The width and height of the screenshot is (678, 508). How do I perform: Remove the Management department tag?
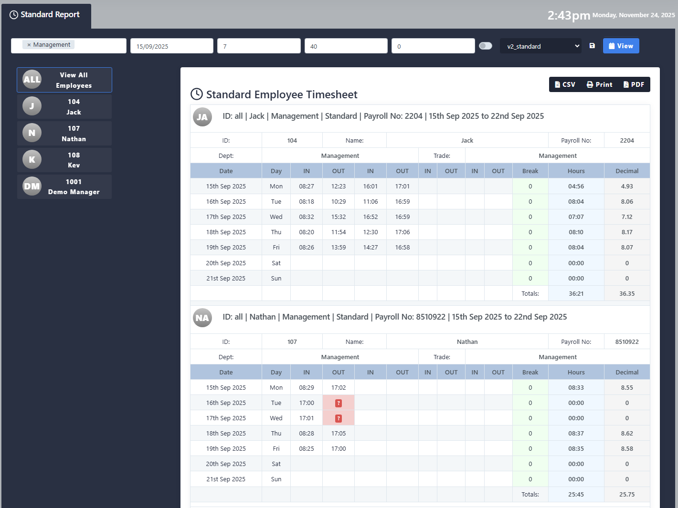click(29, 45)
